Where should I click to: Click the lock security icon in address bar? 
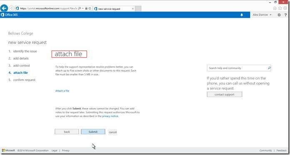(86, 8)
